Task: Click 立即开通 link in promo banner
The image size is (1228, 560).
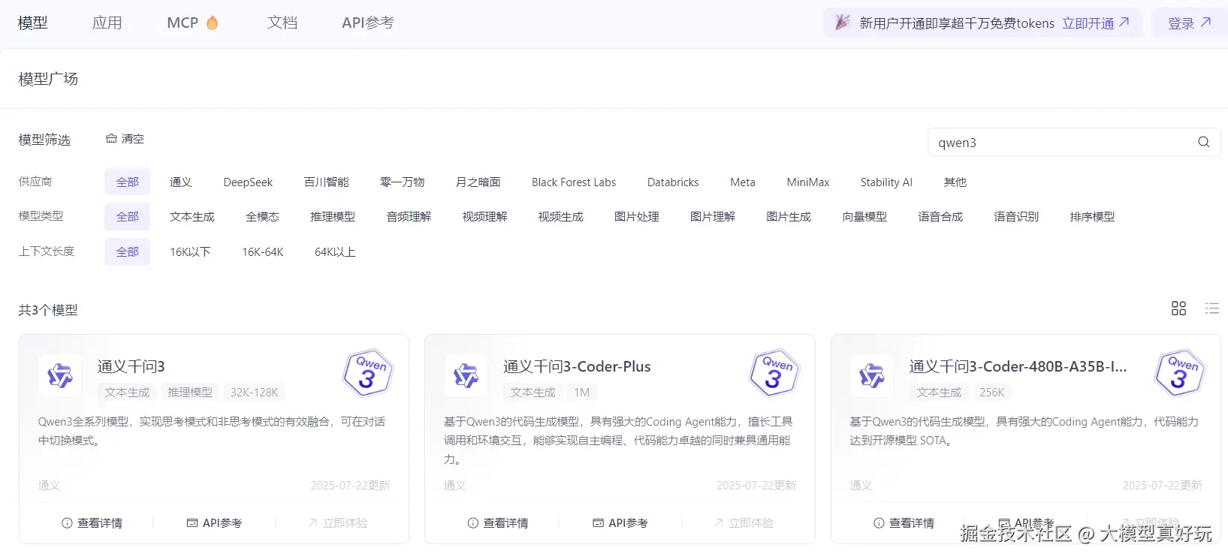Action: 1096,23
